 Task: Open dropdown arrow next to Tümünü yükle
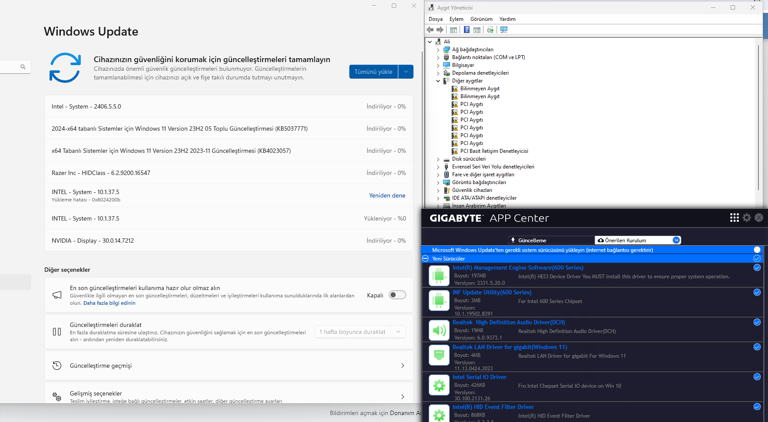(406, 72)
